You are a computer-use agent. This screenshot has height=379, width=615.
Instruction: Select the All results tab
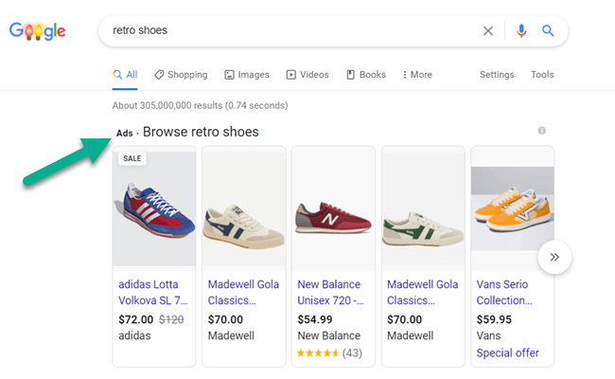tap(125, 75)
